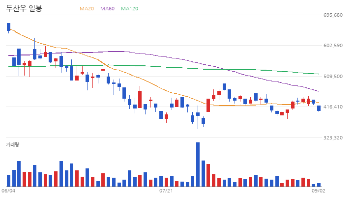Screen dimensions: 354x216
Task: Click the 416,410 price axis label
Action: 333,107
